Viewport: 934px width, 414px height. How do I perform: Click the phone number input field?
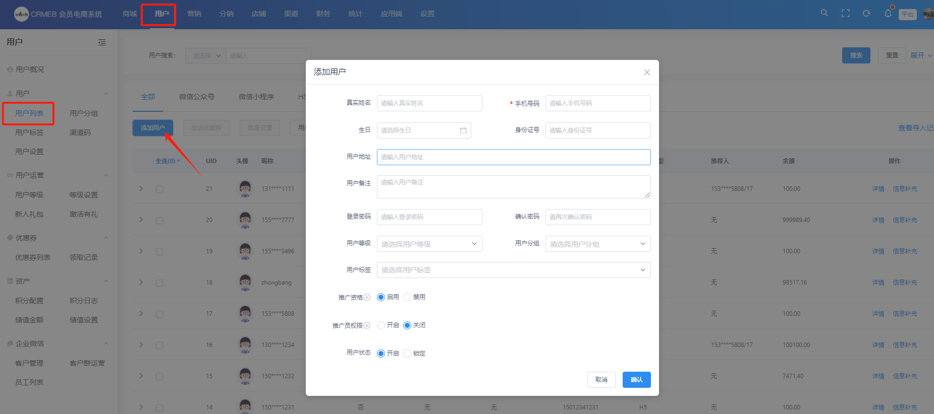click(597, 103)
